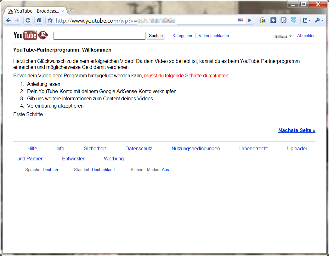Click the Abmelden link
This screenshot has height=256, width=329.
tap(306, 36)
